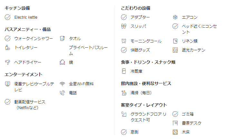Click the こだわりの設備 section heading
This screenshot has height=140, width=229.
coord(136,8)
